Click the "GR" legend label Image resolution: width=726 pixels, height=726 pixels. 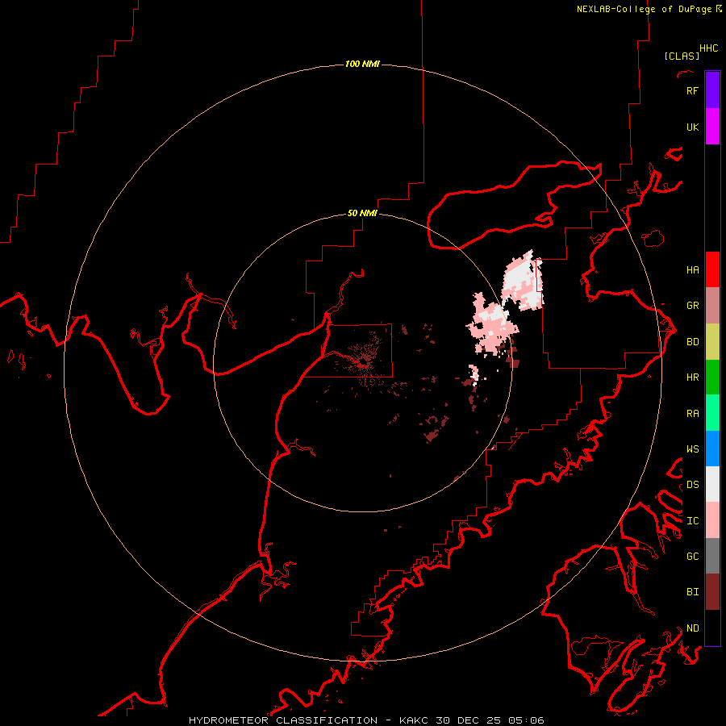[693, 306]
